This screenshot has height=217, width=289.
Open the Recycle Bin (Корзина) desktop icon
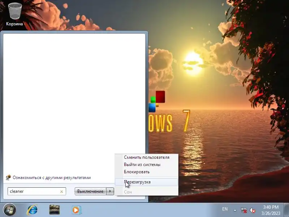[x=14, y=14]
